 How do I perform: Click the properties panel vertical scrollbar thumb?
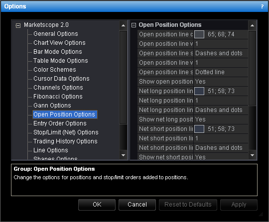pos(252,68)
